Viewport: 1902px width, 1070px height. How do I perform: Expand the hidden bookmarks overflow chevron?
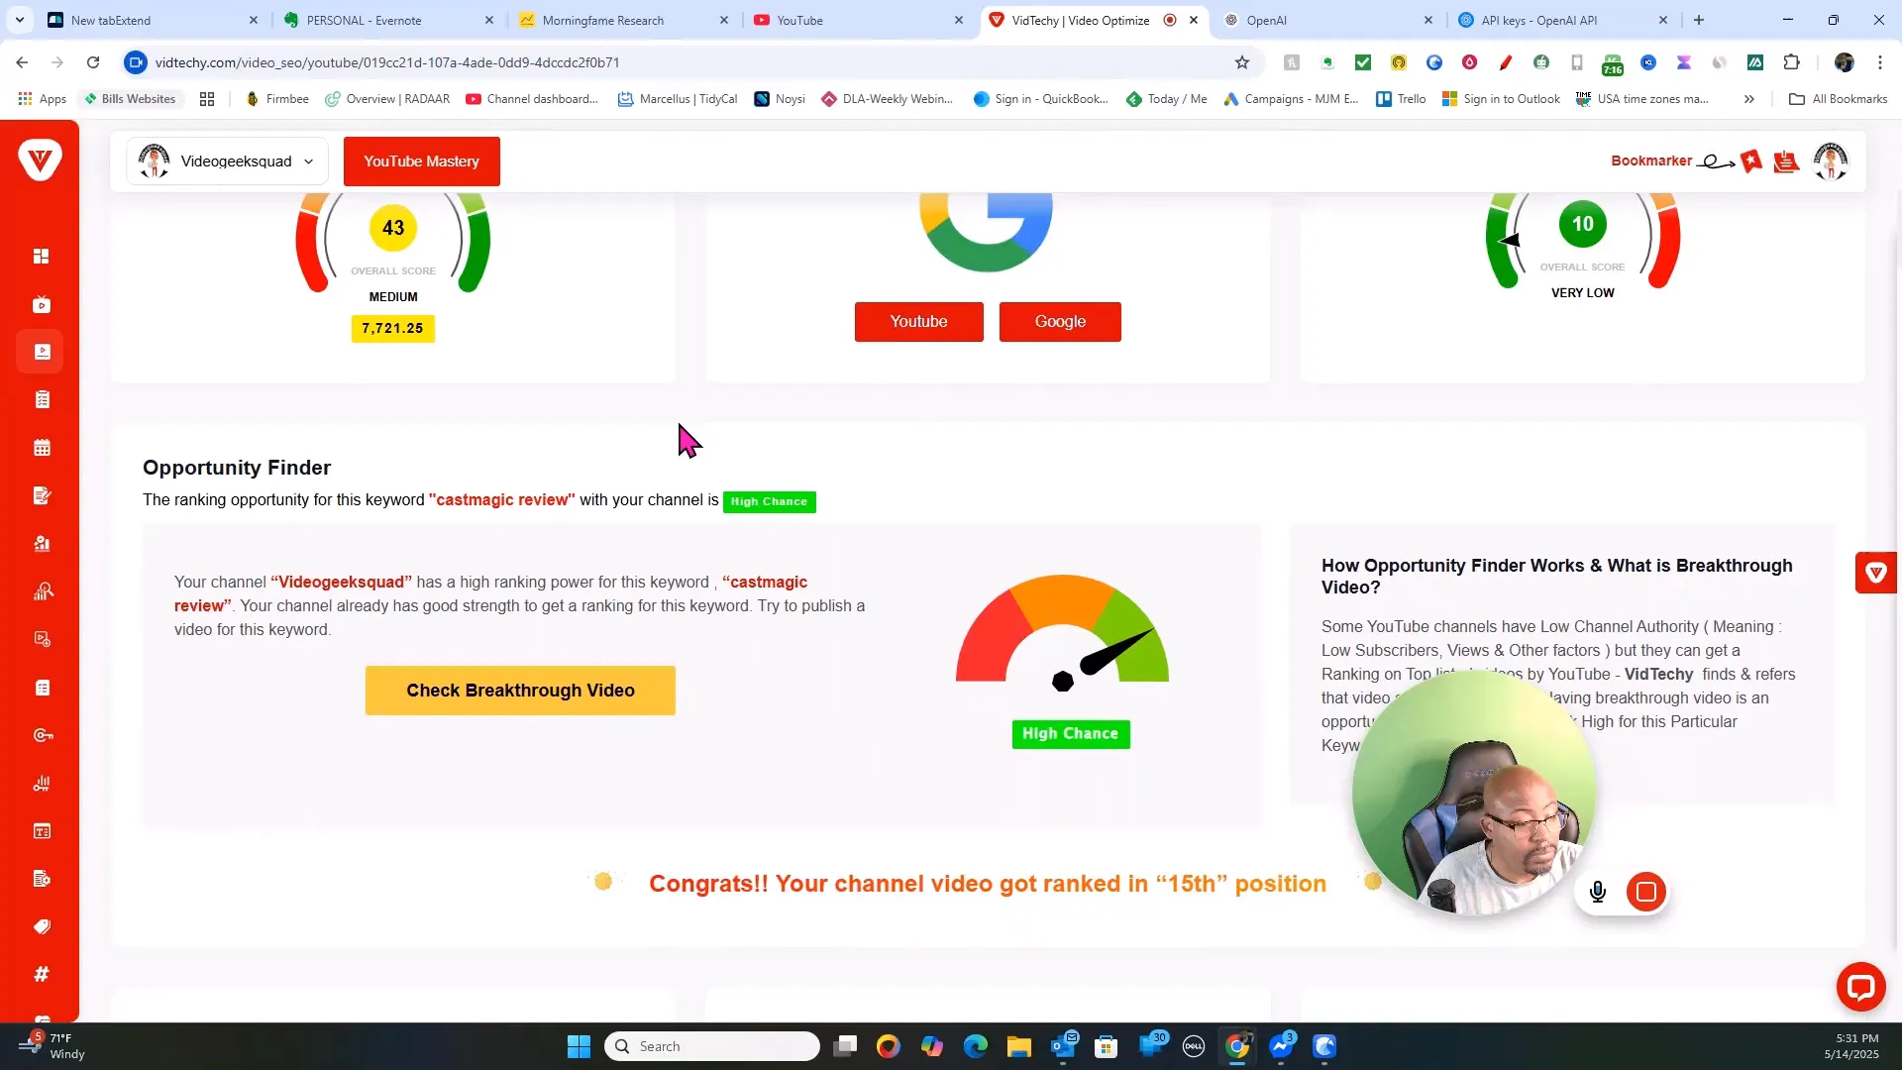(1749, 99)
